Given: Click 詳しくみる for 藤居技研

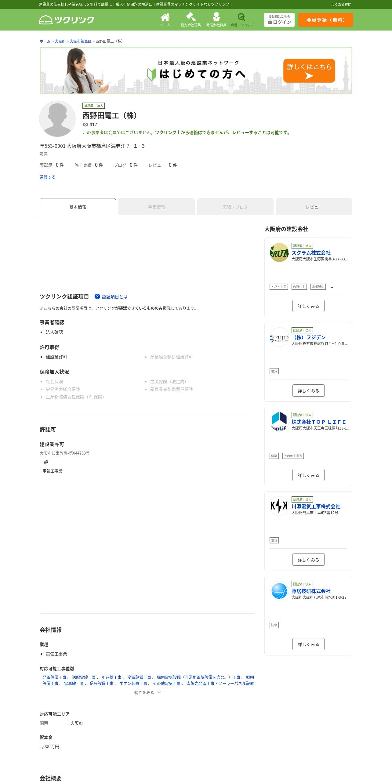Looking at the screenshot, I should click(x=308, y=644).
